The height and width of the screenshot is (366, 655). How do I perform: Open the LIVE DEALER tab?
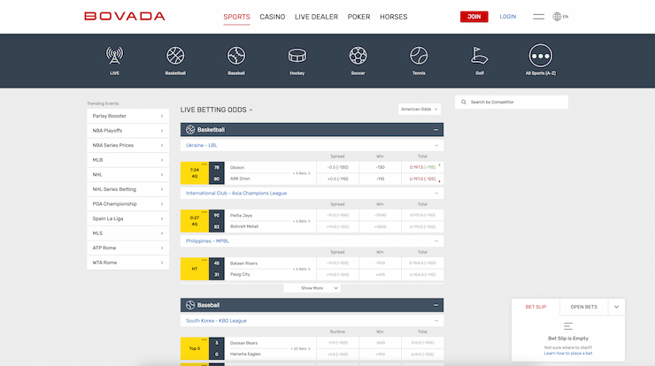click(316, 17)
